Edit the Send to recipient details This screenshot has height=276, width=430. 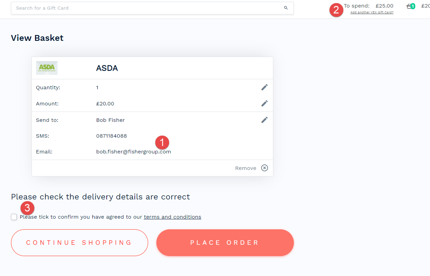point(264,120)
